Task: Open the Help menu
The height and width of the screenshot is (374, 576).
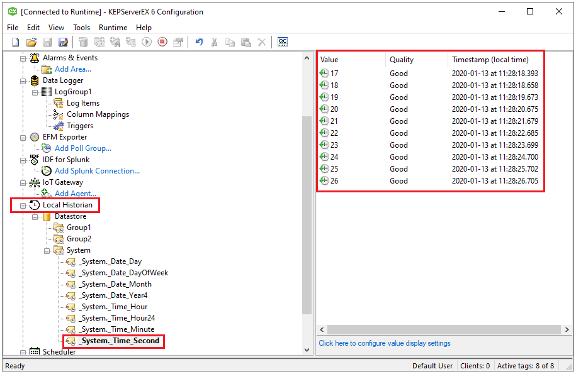Action: click(144, 28)
